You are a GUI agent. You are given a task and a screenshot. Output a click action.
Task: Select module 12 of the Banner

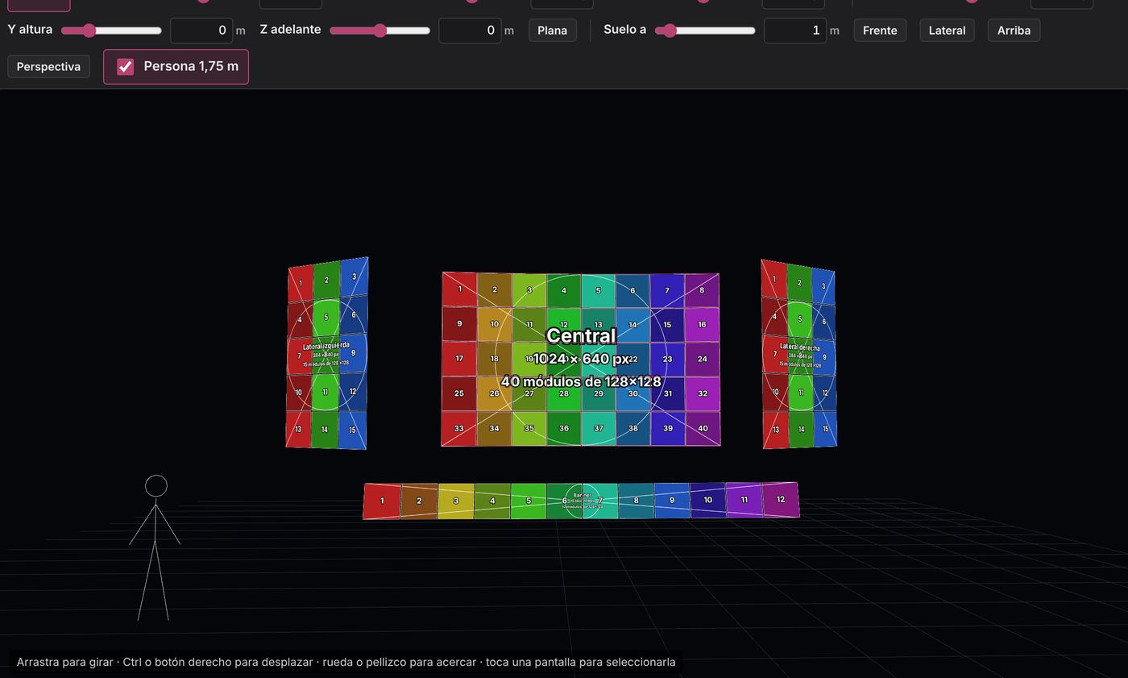[x=780, y=499]
